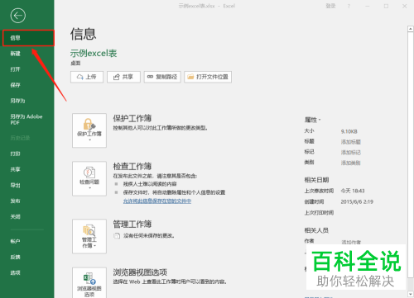Select 另存为 Adobe PDF option
Image resolution: width=414 pixels, height=298 pixels.
pyautogui.click(x=27, y=120)
